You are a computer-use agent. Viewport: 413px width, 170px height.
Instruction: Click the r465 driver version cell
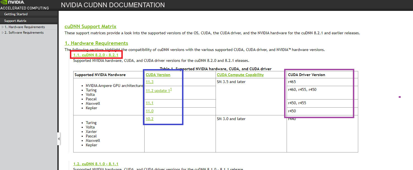322,82
